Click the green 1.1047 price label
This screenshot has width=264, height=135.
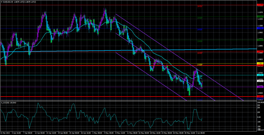(260, 16)
